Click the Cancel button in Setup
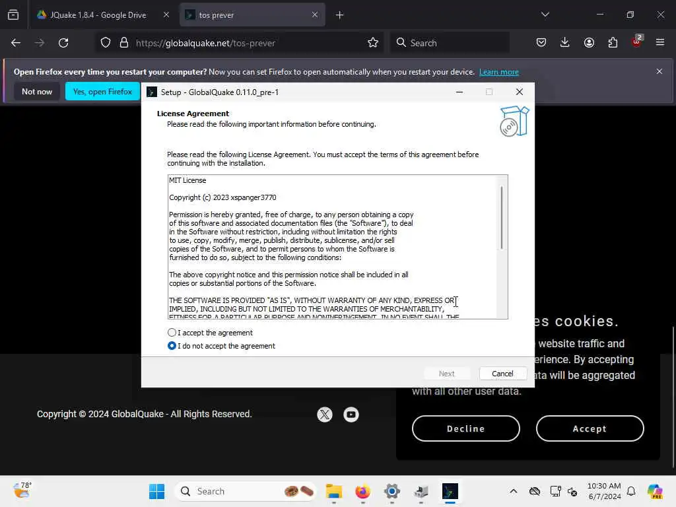 [502, 374]
